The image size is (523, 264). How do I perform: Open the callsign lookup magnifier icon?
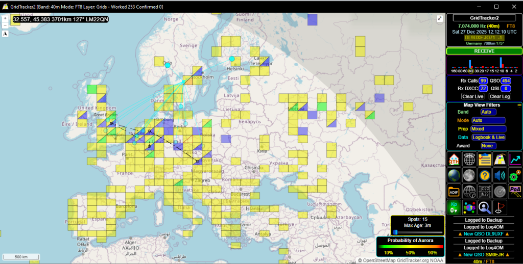[484, 207]
